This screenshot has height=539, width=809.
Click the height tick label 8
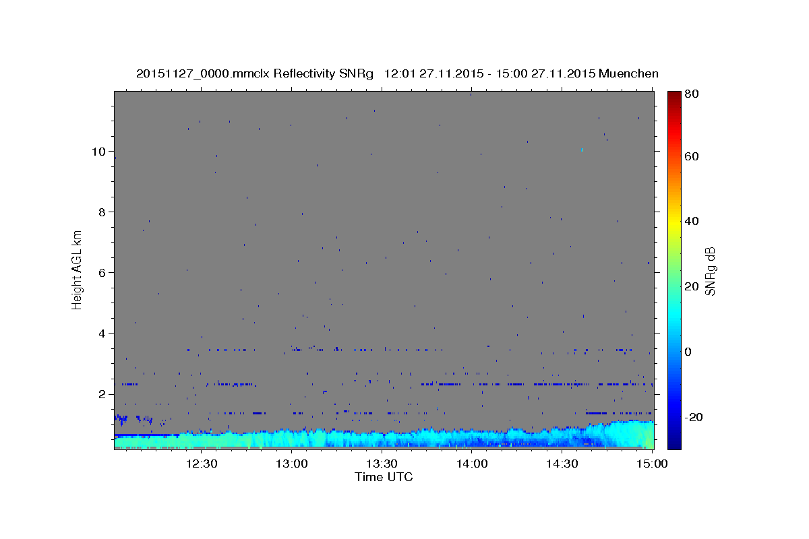point(103,212)
